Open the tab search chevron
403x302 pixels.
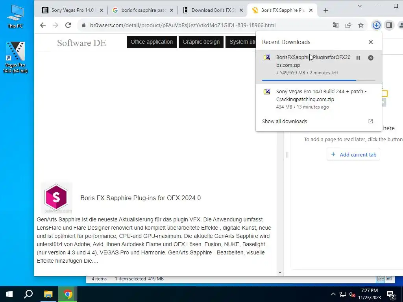(x=360, y=6)
